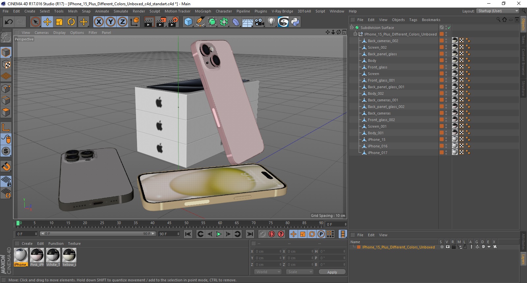Open the File menu
The width and height of the screenshot is (527, 283).
coord(6,11)
